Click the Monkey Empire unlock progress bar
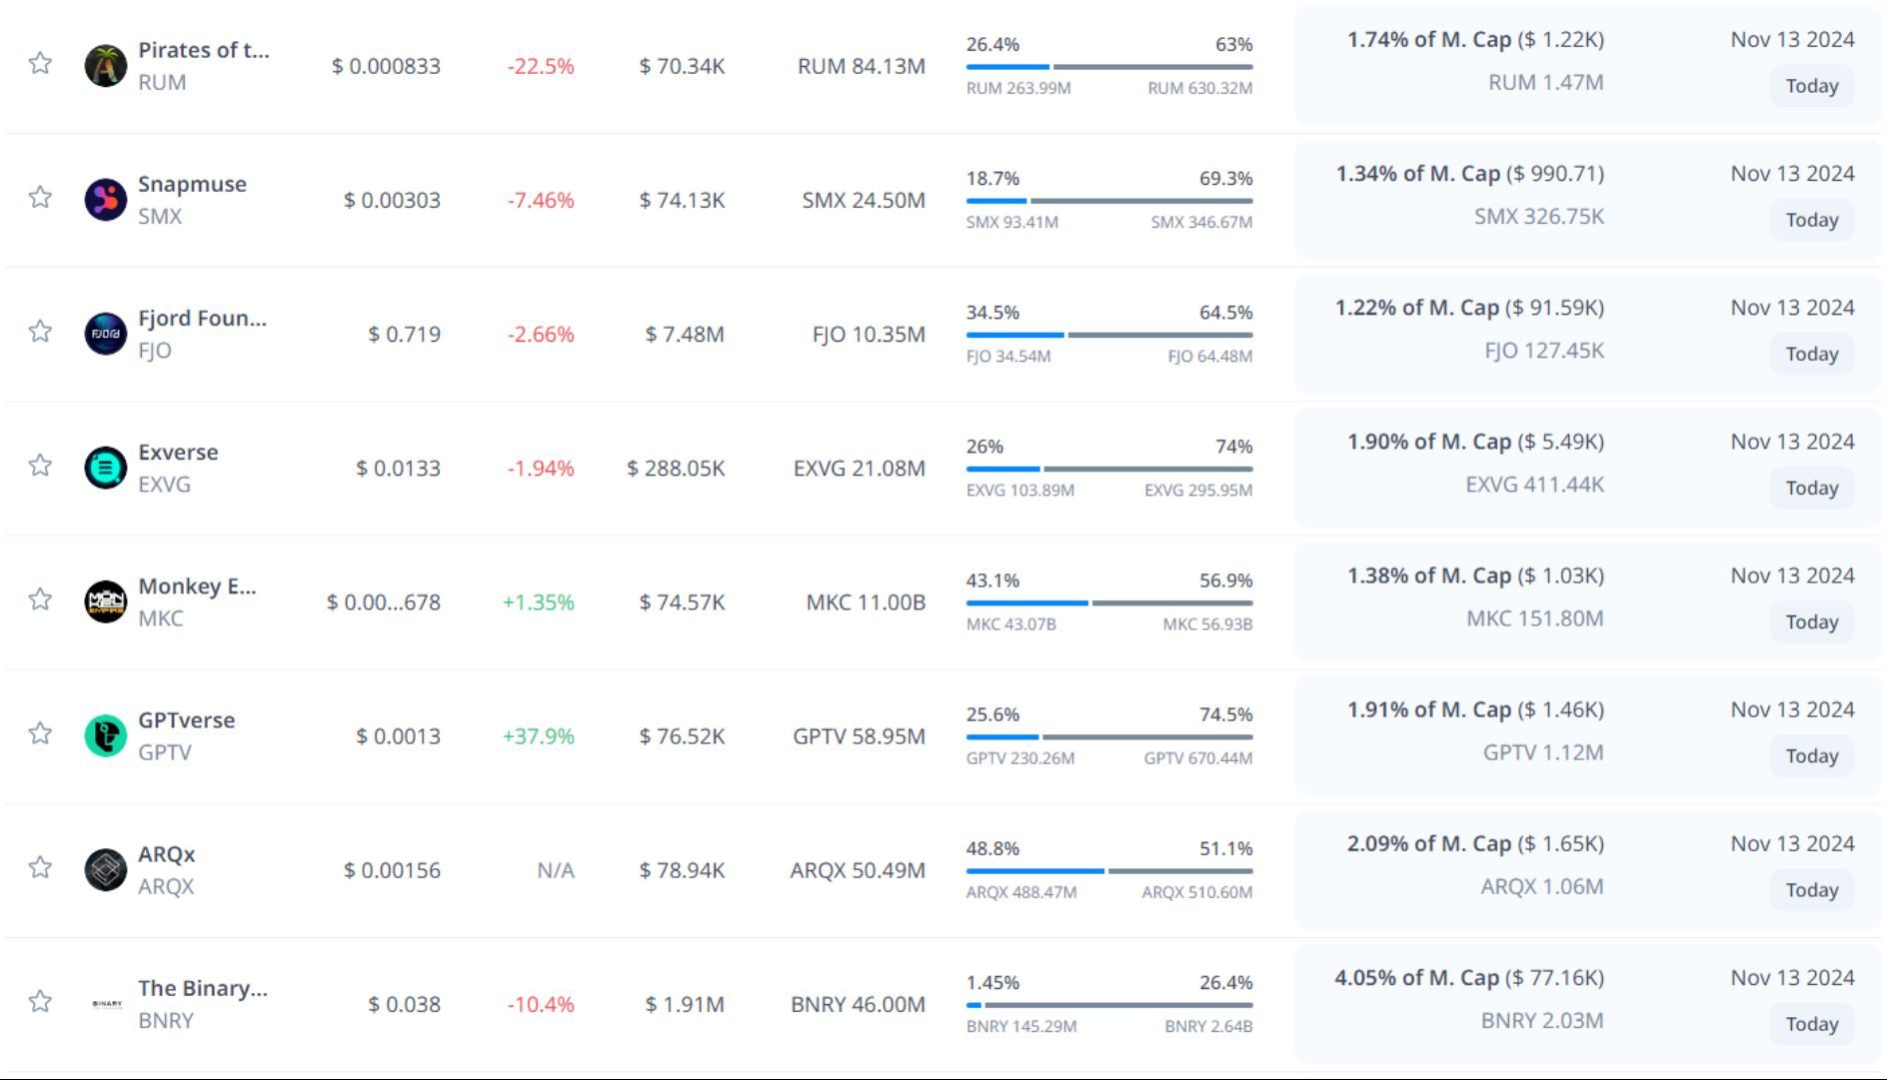 pyautogui.click(x=1108, y=602)
